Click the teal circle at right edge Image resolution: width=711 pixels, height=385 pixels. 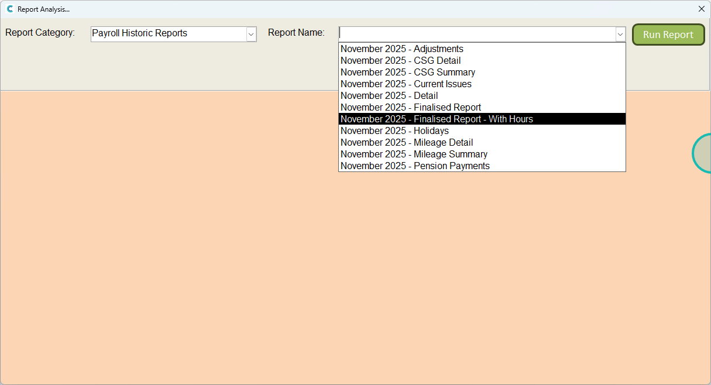point(703,153)
